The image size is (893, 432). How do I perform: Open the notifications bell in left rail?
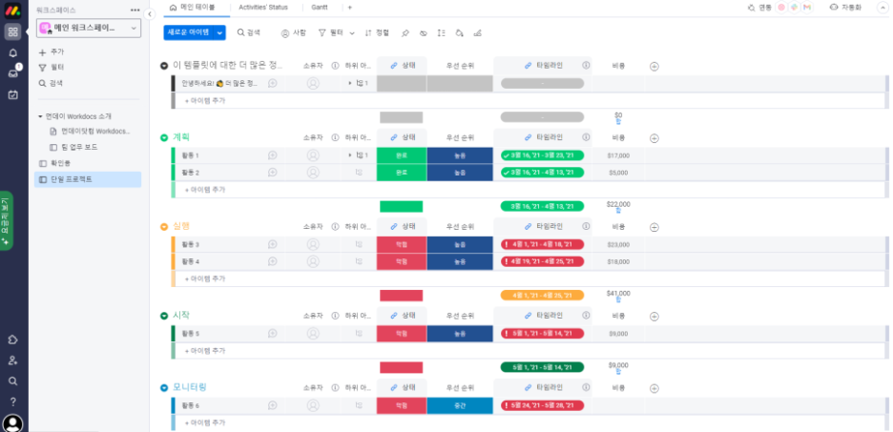12,52
